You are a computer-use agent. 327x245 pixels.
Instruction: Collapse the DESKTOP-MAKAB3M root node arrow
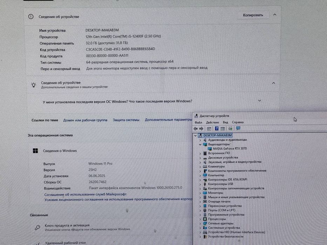click(x=195, y=135)
